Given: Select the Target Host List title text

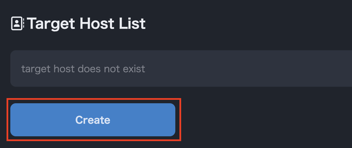Looking at the screenshot, I should pyautogui.click(x=86, y=23).
